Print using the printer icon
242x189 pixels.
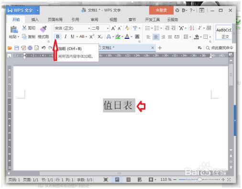pos(30,48)
